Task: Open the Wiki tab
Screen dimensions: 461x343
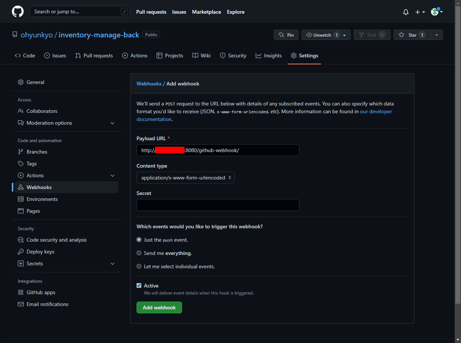Action: (x=202, y=56)
